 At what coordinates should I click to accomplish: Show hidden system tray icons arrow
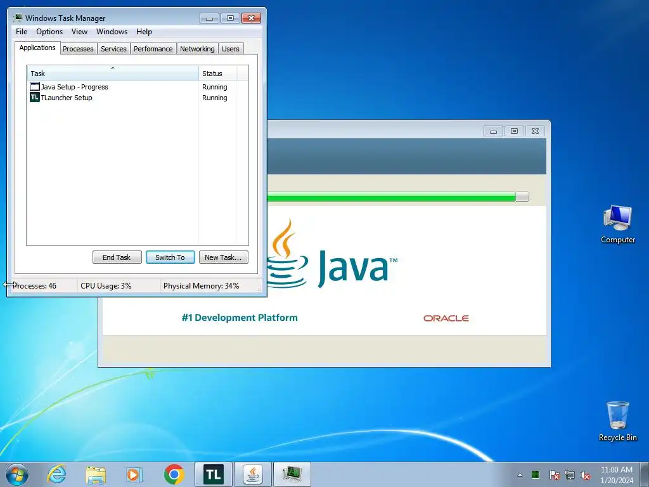point(520,475)
